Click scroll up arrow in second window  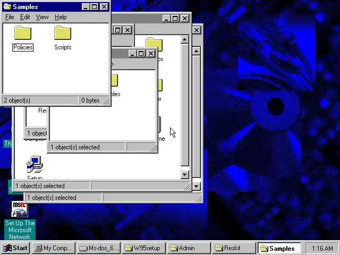coord(184,39)
